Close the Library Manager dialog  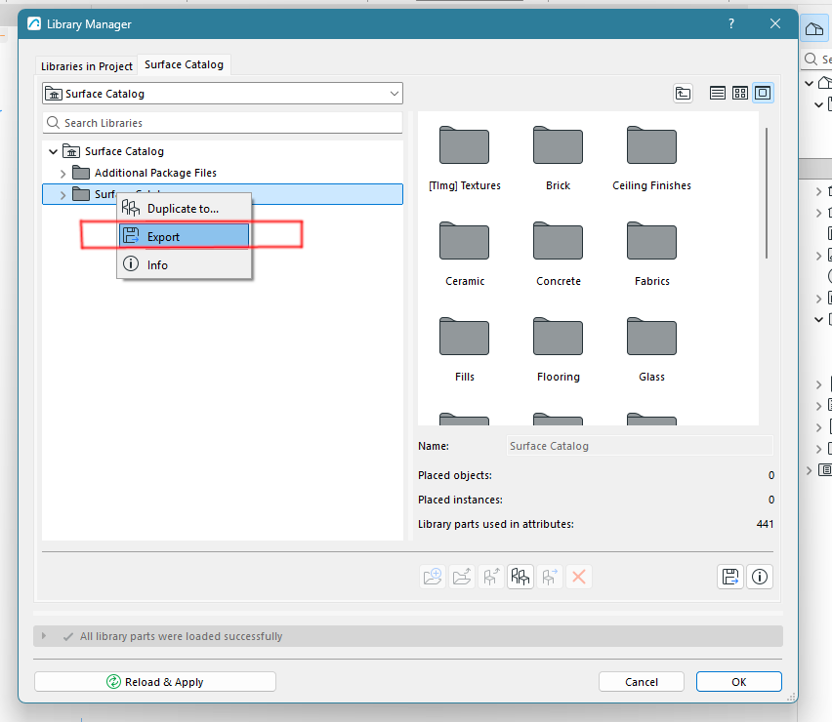[775, 23]
